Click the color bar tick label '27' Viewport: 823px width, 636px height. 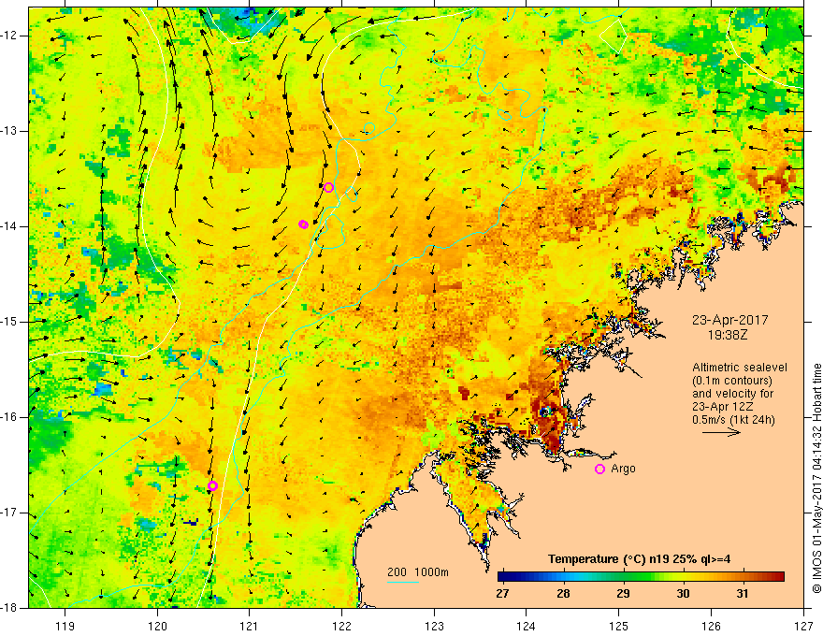coord(503,594)
